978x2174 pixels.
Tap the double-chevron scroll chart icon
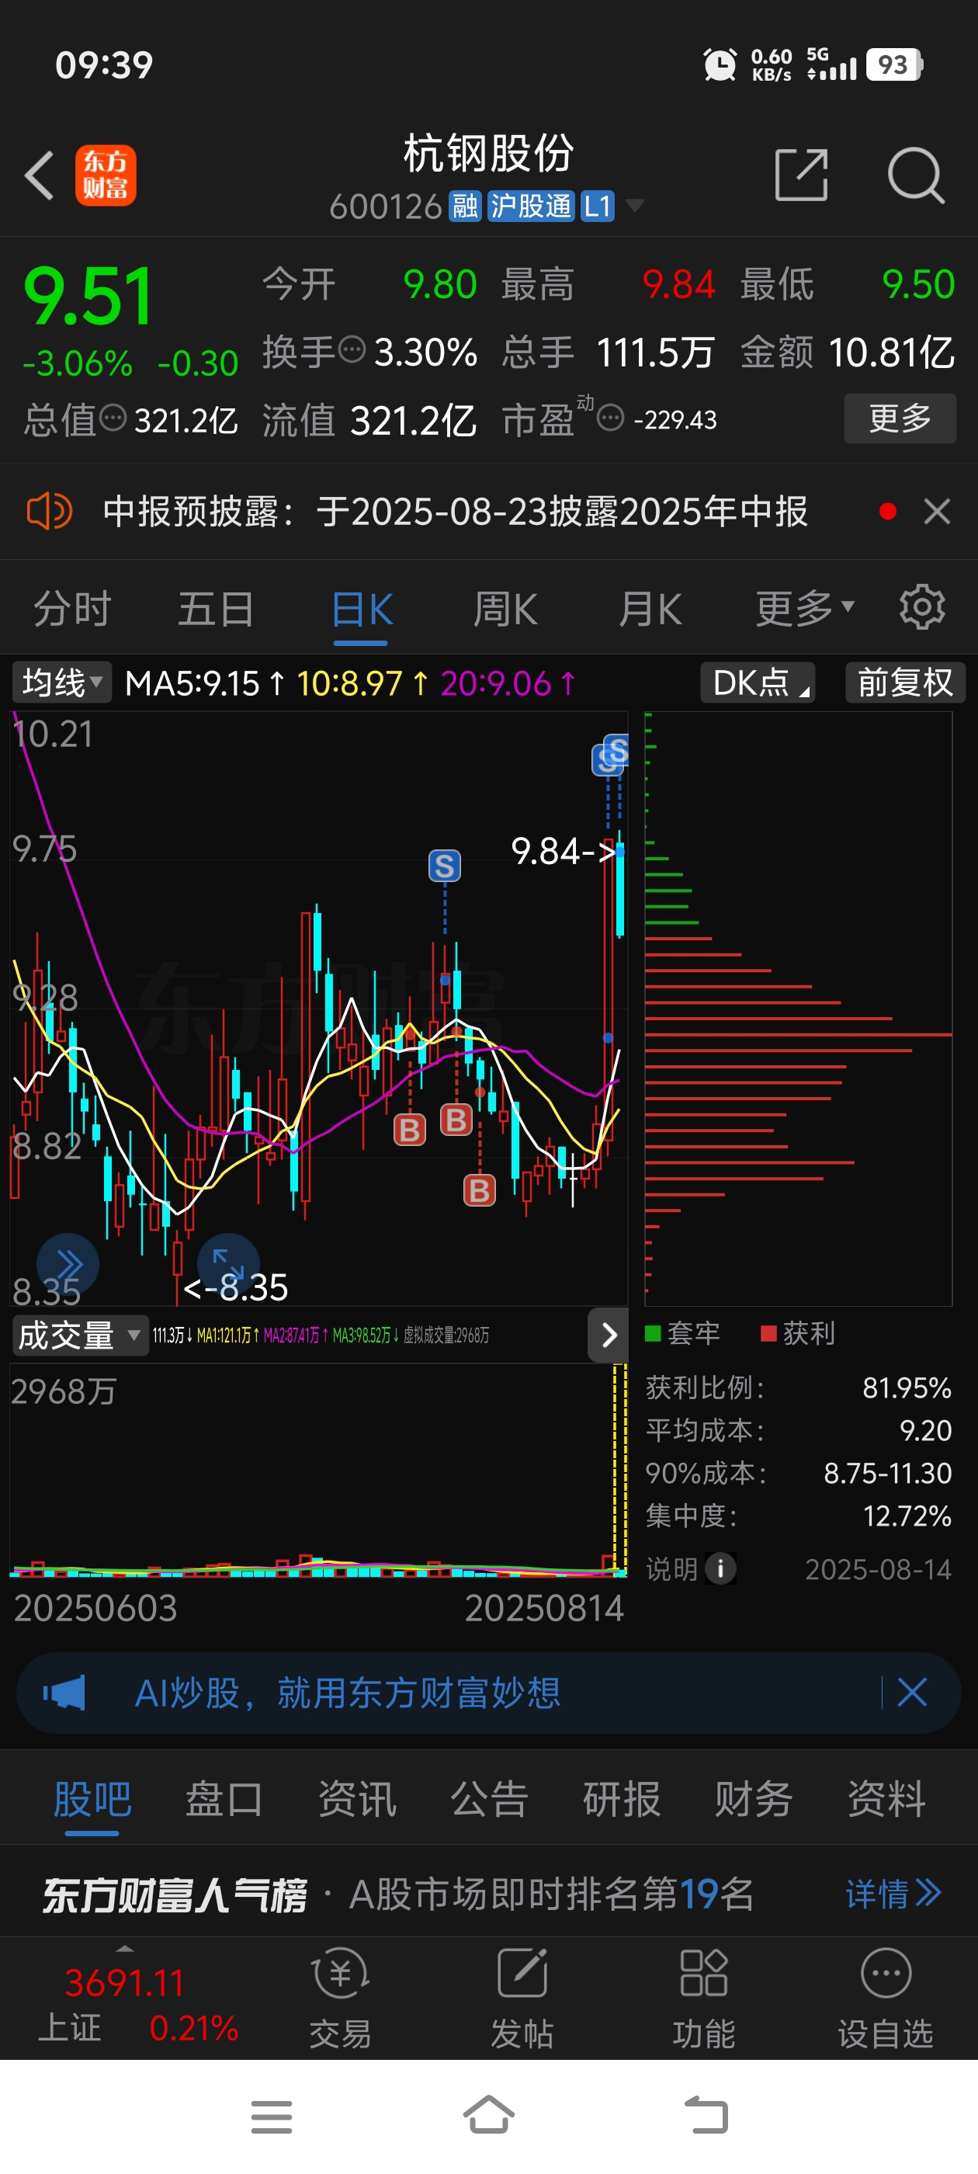pyautogui.click(x=68, y=1263)
